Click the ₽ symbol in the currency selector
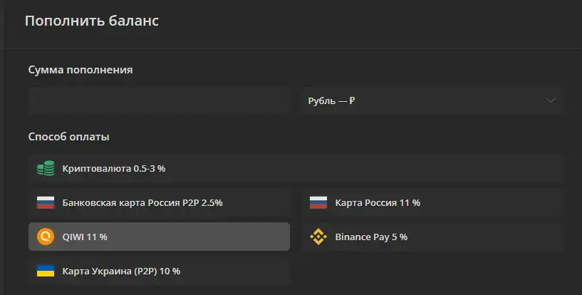Viewport: 582px width, 295px height. pyautogui.click(x=352, y=101)
